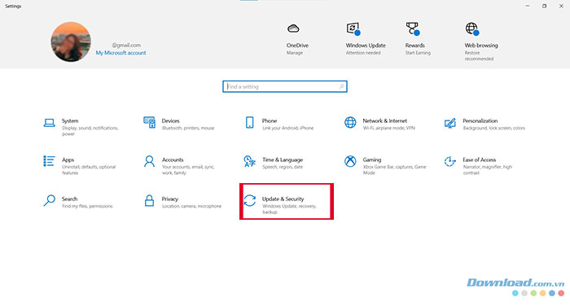The width and height of the screenshot is (570, 306).
Task: Open the System category title
Action: (x=70, y=121)
